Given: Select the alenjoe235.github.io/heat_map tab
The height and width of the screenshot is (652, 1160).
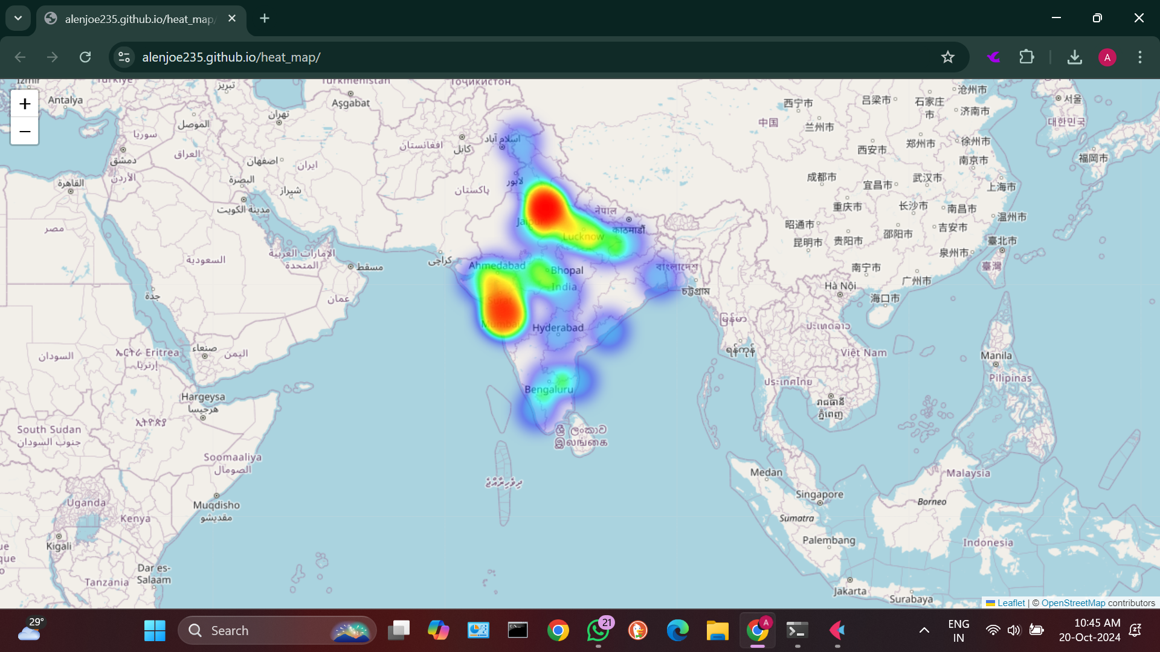Looking at the screenshot, I should (139, 19).
